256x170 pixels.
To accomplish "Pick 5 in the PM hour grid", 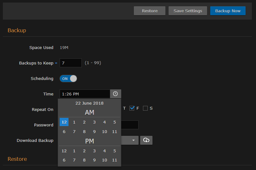I will coord(115,151).
